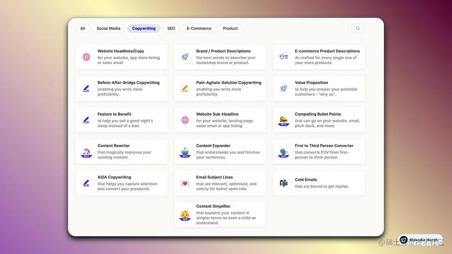Image resolution: width=452 pixels, height=254 pixels.
Task: Open the AIDA Copywriting template
Action: [x=121, y=183]
